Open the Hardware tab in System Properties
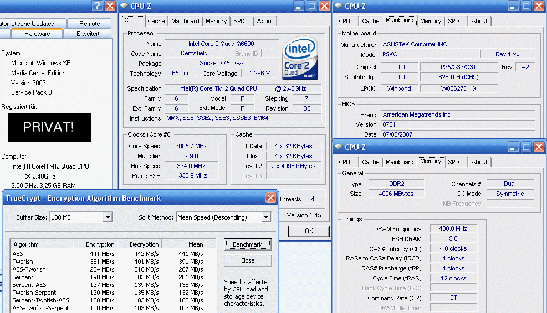Screen dimensions: 547x313 tap(37, 34)
